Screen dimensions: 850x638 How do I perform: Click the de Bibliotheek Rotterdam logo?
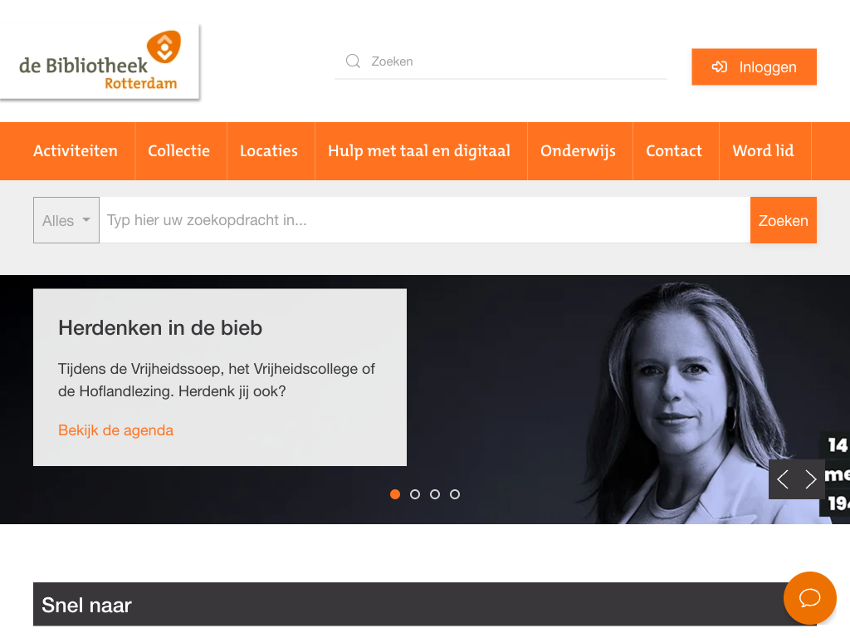click(x=100, y=61)
